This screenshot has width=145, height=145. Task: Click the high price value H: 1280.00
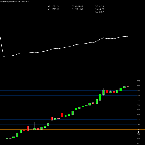pyautogui.click(x=77, y=6)
